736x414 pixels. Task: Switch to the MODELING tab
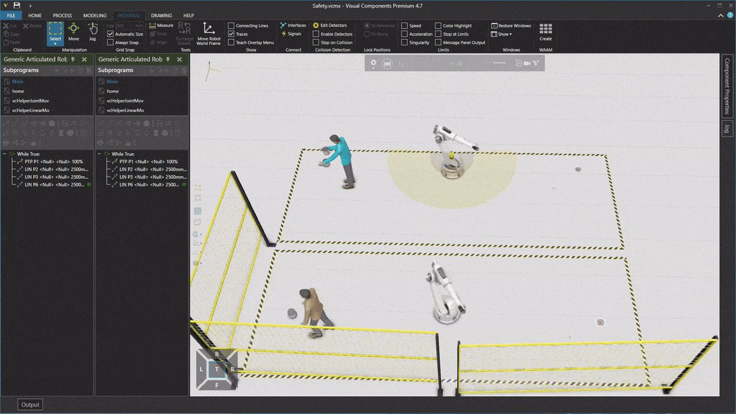click(x=94, y=15)
